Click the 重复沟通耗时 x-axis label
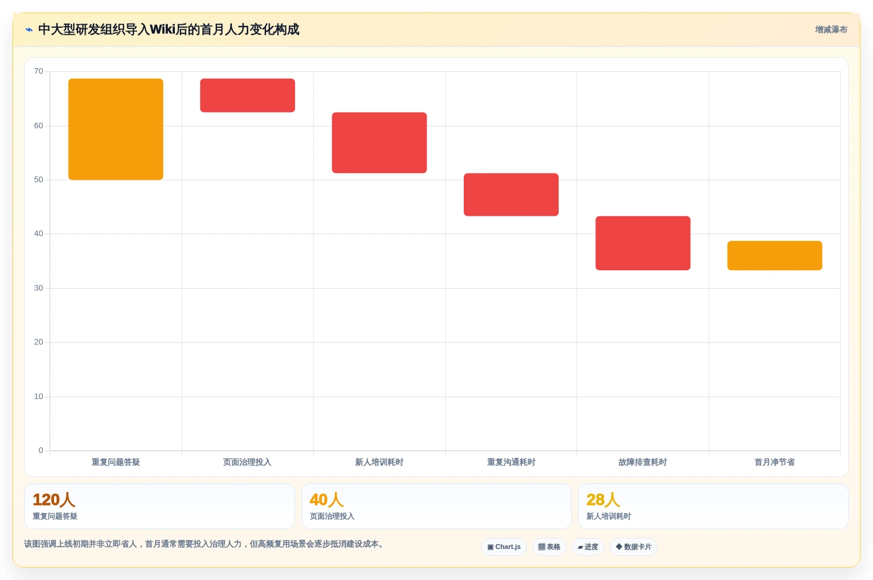The image size is (873, 580). click(511, 462)
